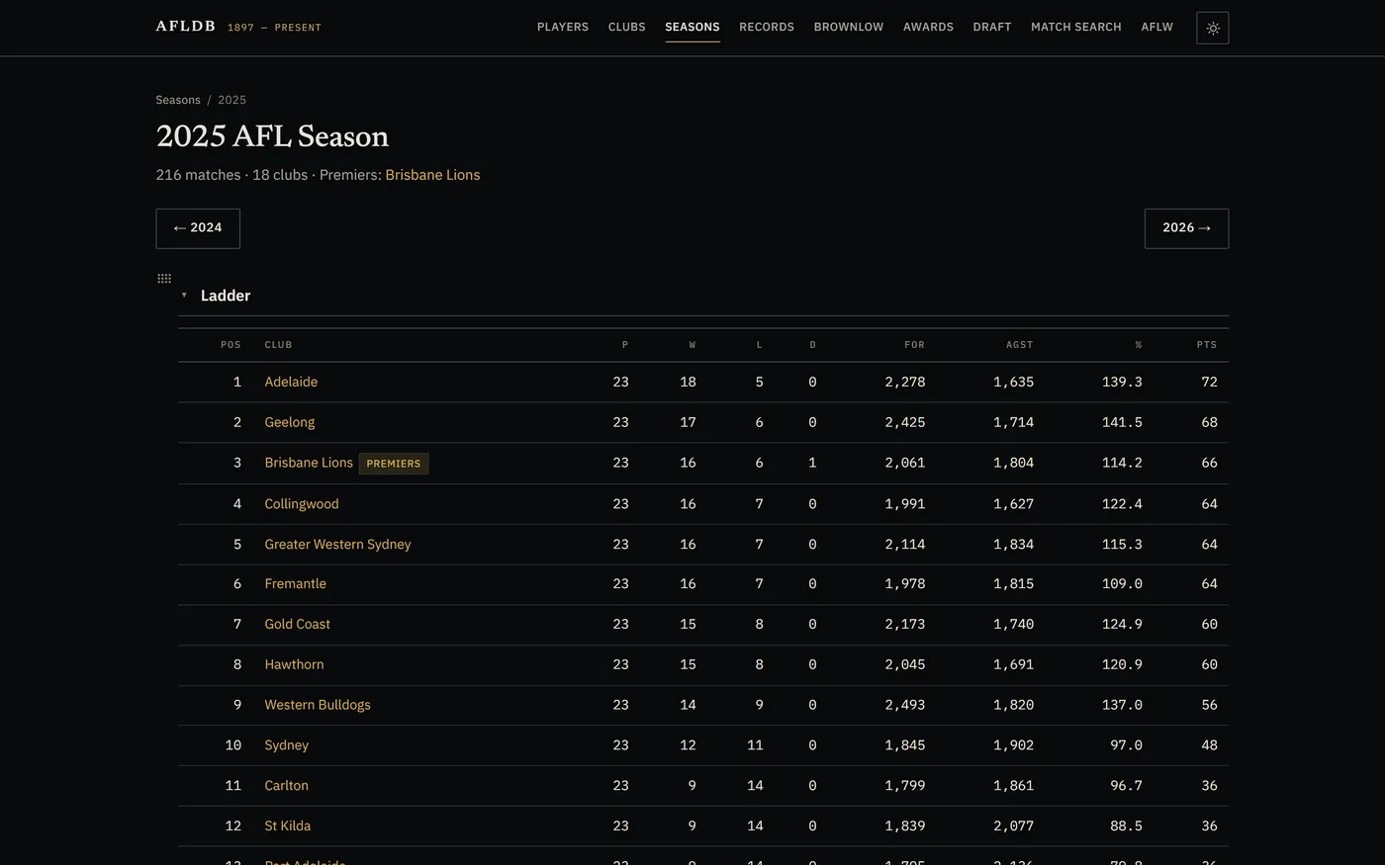Click the PREMIERS badge beside Brisbane Lions
Screen dimensions: 1385x865
pos(394,464)
